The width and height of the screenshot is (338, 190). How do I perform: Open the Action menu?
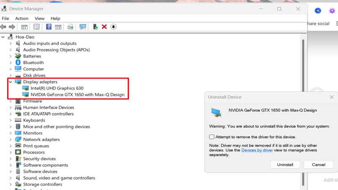22,19
